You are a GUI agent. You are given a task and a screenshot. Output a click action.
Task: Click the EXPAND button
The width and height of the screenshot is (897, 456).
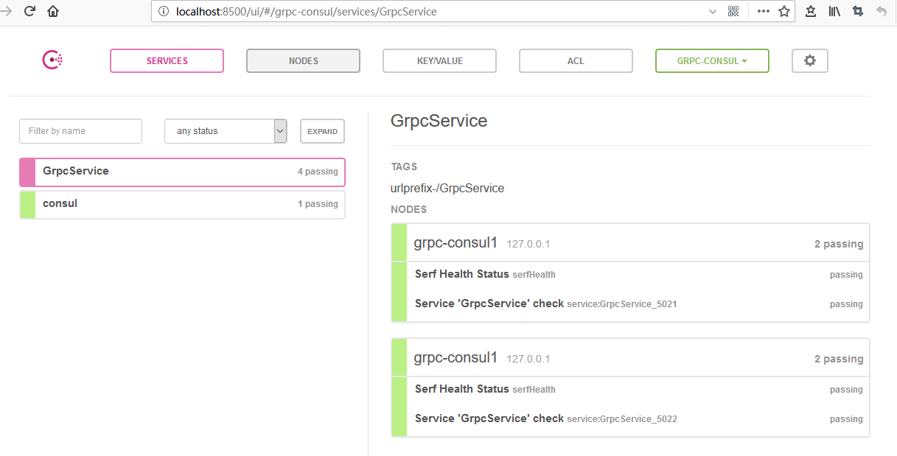coord(322,131)
